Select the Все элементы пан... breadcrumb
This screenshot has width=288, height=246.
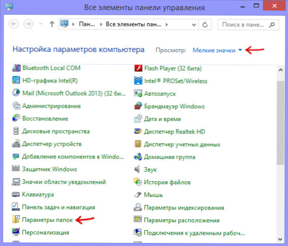[x=134, y=24]
